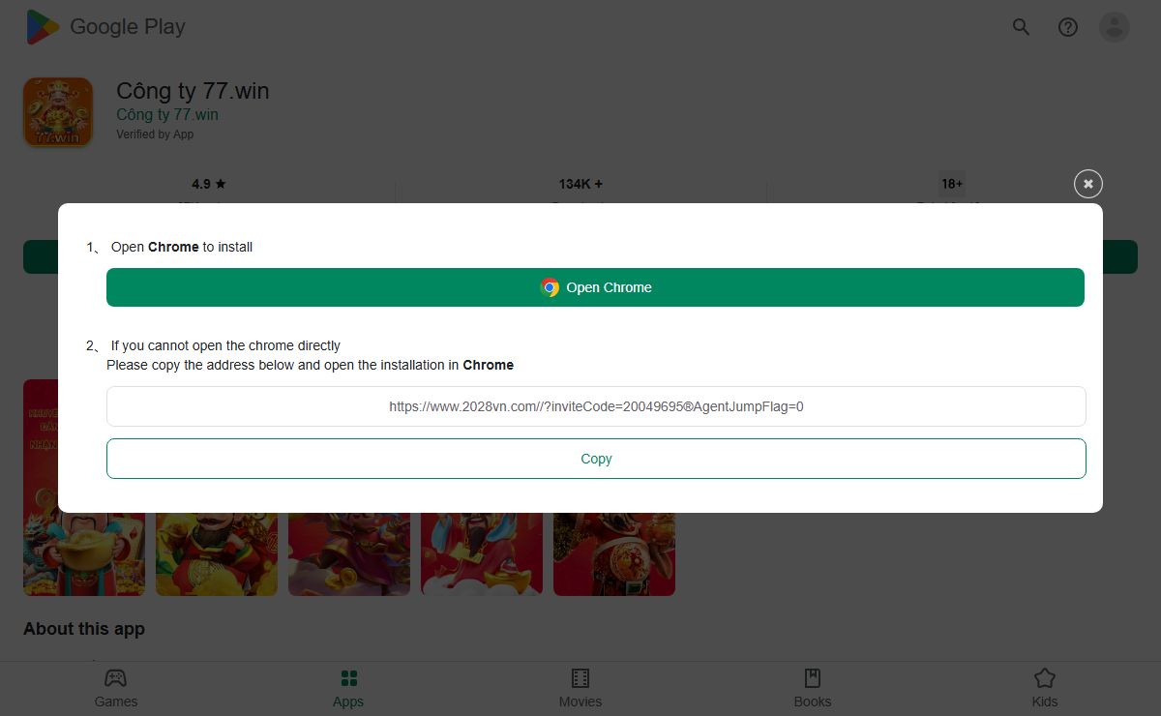Open the third app screenshot thumbnail
Image resolution: width=1161 pixels, height=716 pixels.
tap(349, 554)
